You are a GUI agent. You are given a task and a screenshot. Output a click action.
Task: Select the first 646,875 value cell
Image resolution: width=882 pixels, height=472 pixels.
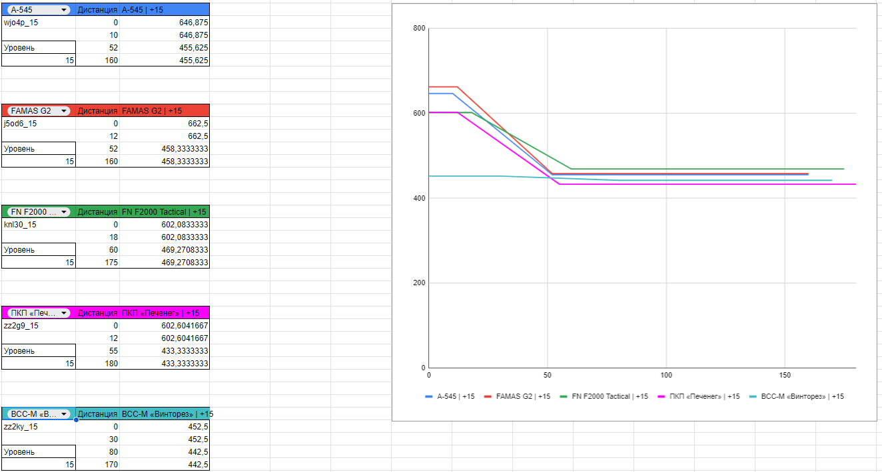pyautogui.click(x=165, y=23)
